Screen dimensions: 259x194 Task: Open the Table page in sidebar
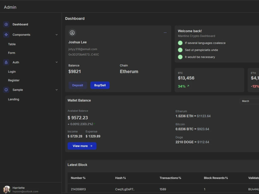coord(12,44)
